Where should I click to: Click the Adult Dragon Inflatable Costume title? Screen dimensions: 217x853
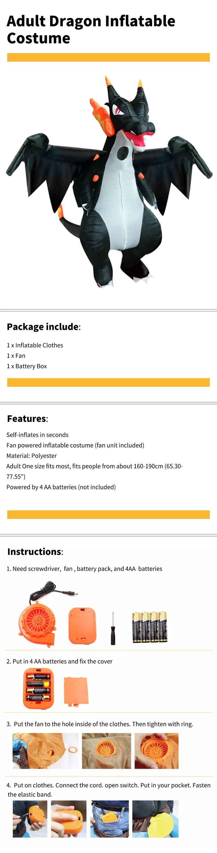(x=91, y=30)
